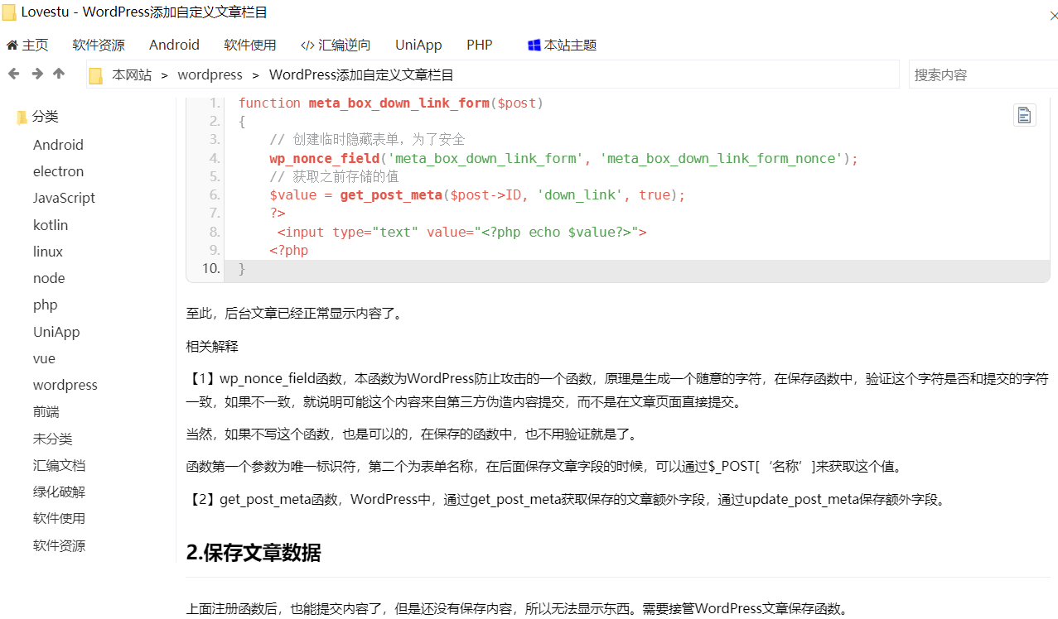Click the up arrow navigation icon
This screenshot has height=619, width=1058.
[x=59, y=74]
